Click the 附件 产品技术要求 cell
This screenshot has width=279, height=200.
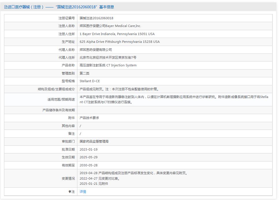coord(89,118)
